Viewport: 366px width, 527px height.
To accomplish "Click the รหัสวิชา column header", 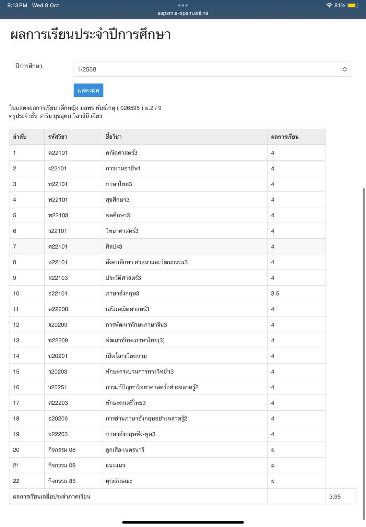I will (58, 137).
